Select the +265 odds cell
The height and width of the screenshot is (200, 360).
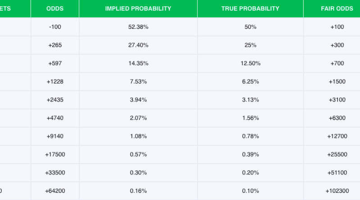[55, 45]
